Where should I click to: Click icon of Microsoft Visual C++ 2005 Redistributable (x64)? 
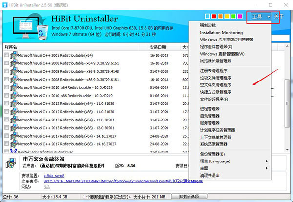[x=14, y=55]
